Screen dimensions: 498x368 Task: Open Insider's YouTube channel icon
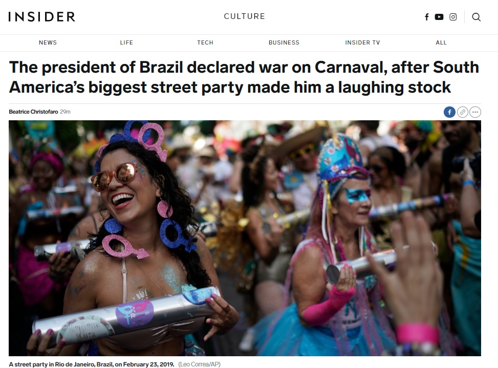[x=439, y=17]
